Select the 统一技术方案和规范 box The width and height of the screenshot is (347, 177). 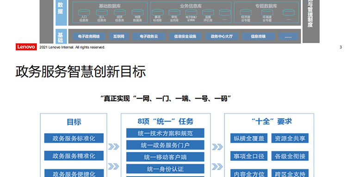click(x=165, y=133)
